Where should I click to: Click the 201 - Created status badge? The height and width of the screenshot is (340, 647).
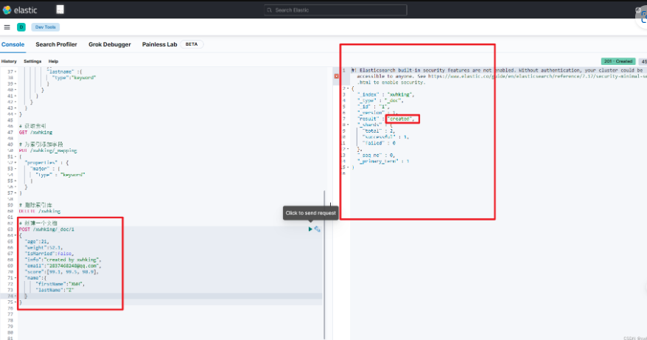(618, 61)
